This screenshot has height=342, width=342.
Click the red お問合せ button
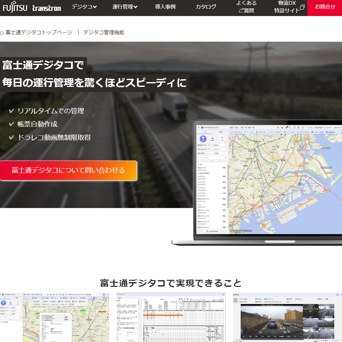325,7
